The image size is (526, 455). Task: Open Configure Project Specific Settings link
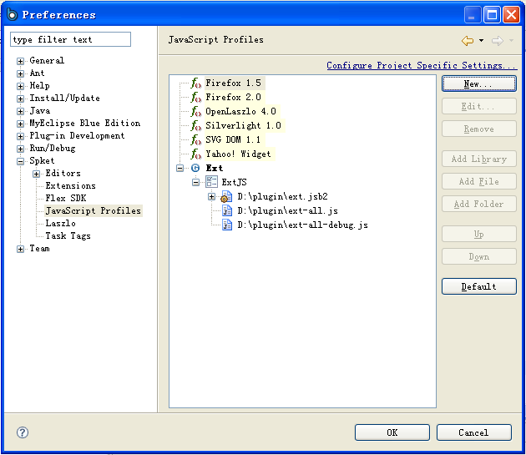pos(422,65)
